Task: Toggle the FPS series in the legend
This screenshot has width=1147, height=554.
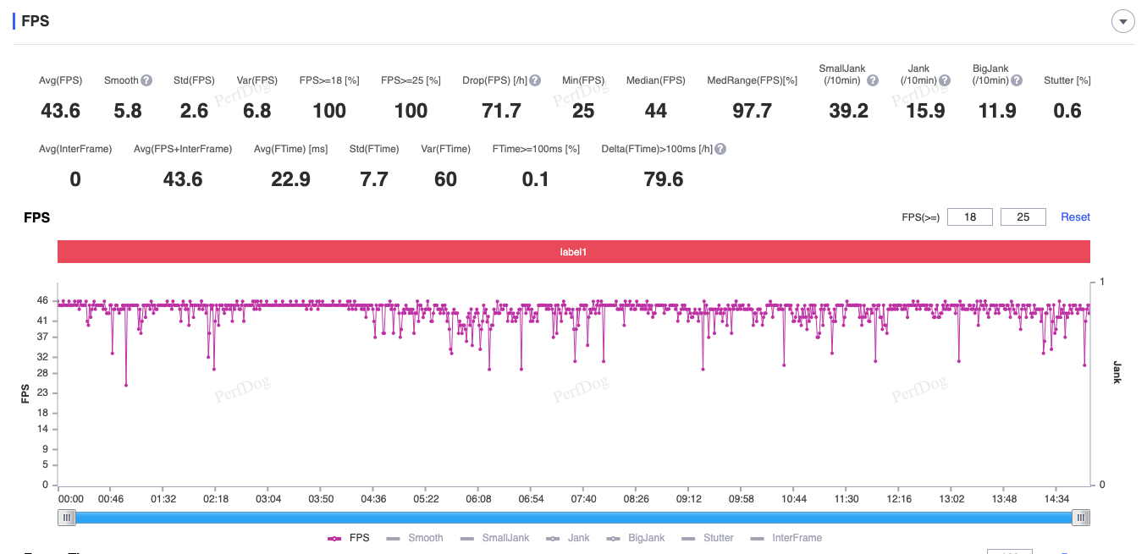Action: pos(349,538)
